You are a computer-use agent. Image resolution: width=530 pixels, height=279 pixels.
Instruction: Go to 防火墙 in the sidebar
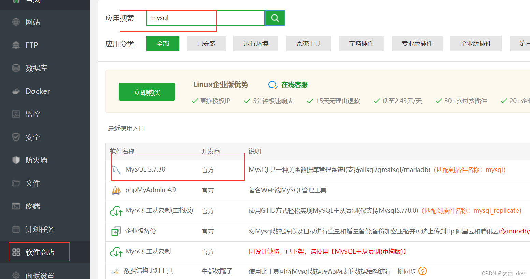click(x=36, y=160)
